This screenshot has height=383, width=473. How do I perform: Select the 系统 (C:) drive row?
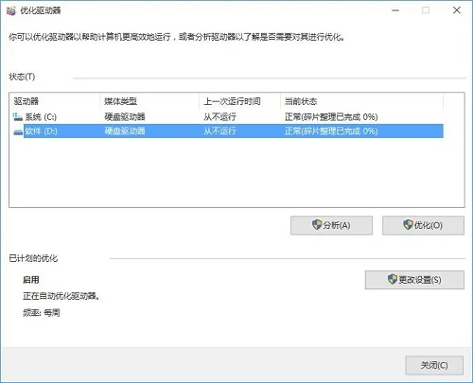(228, 117)
